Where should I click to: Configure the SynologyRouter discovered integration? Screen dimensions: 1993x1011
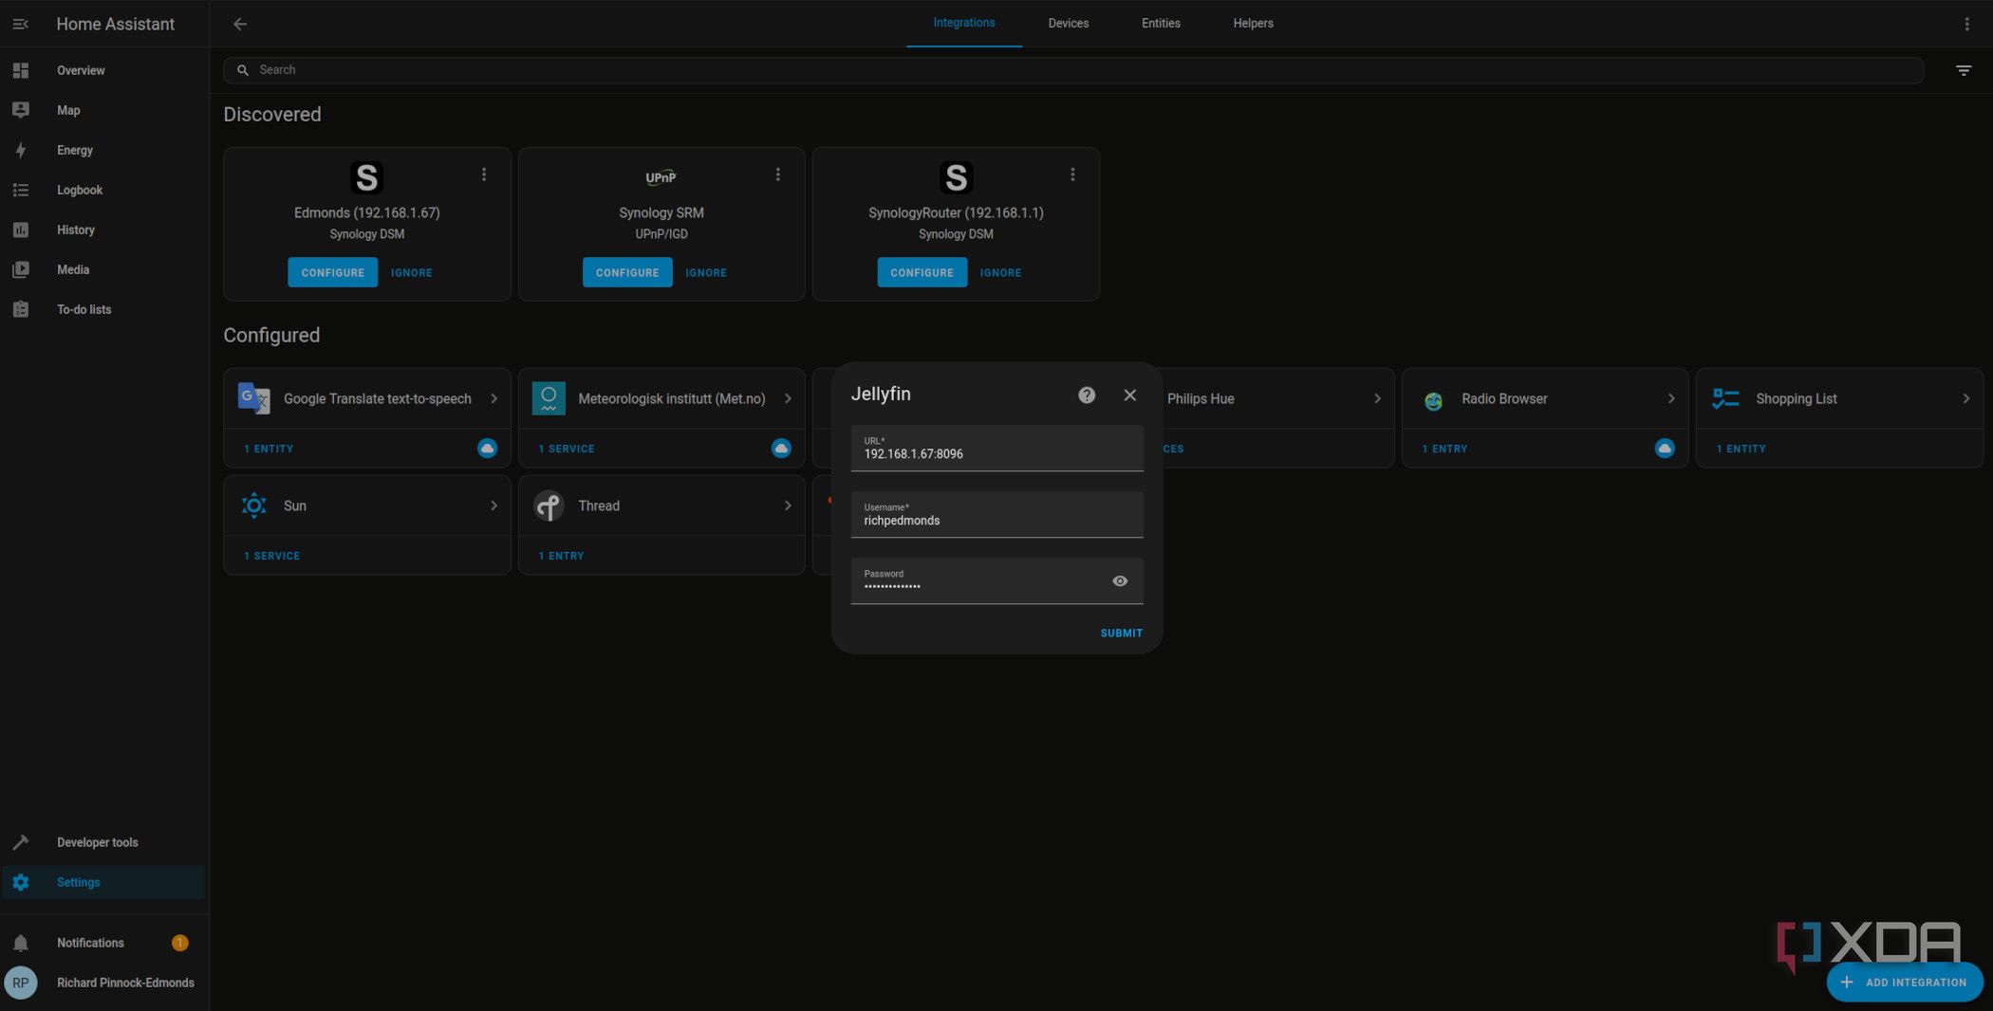[x=922, y=272]
